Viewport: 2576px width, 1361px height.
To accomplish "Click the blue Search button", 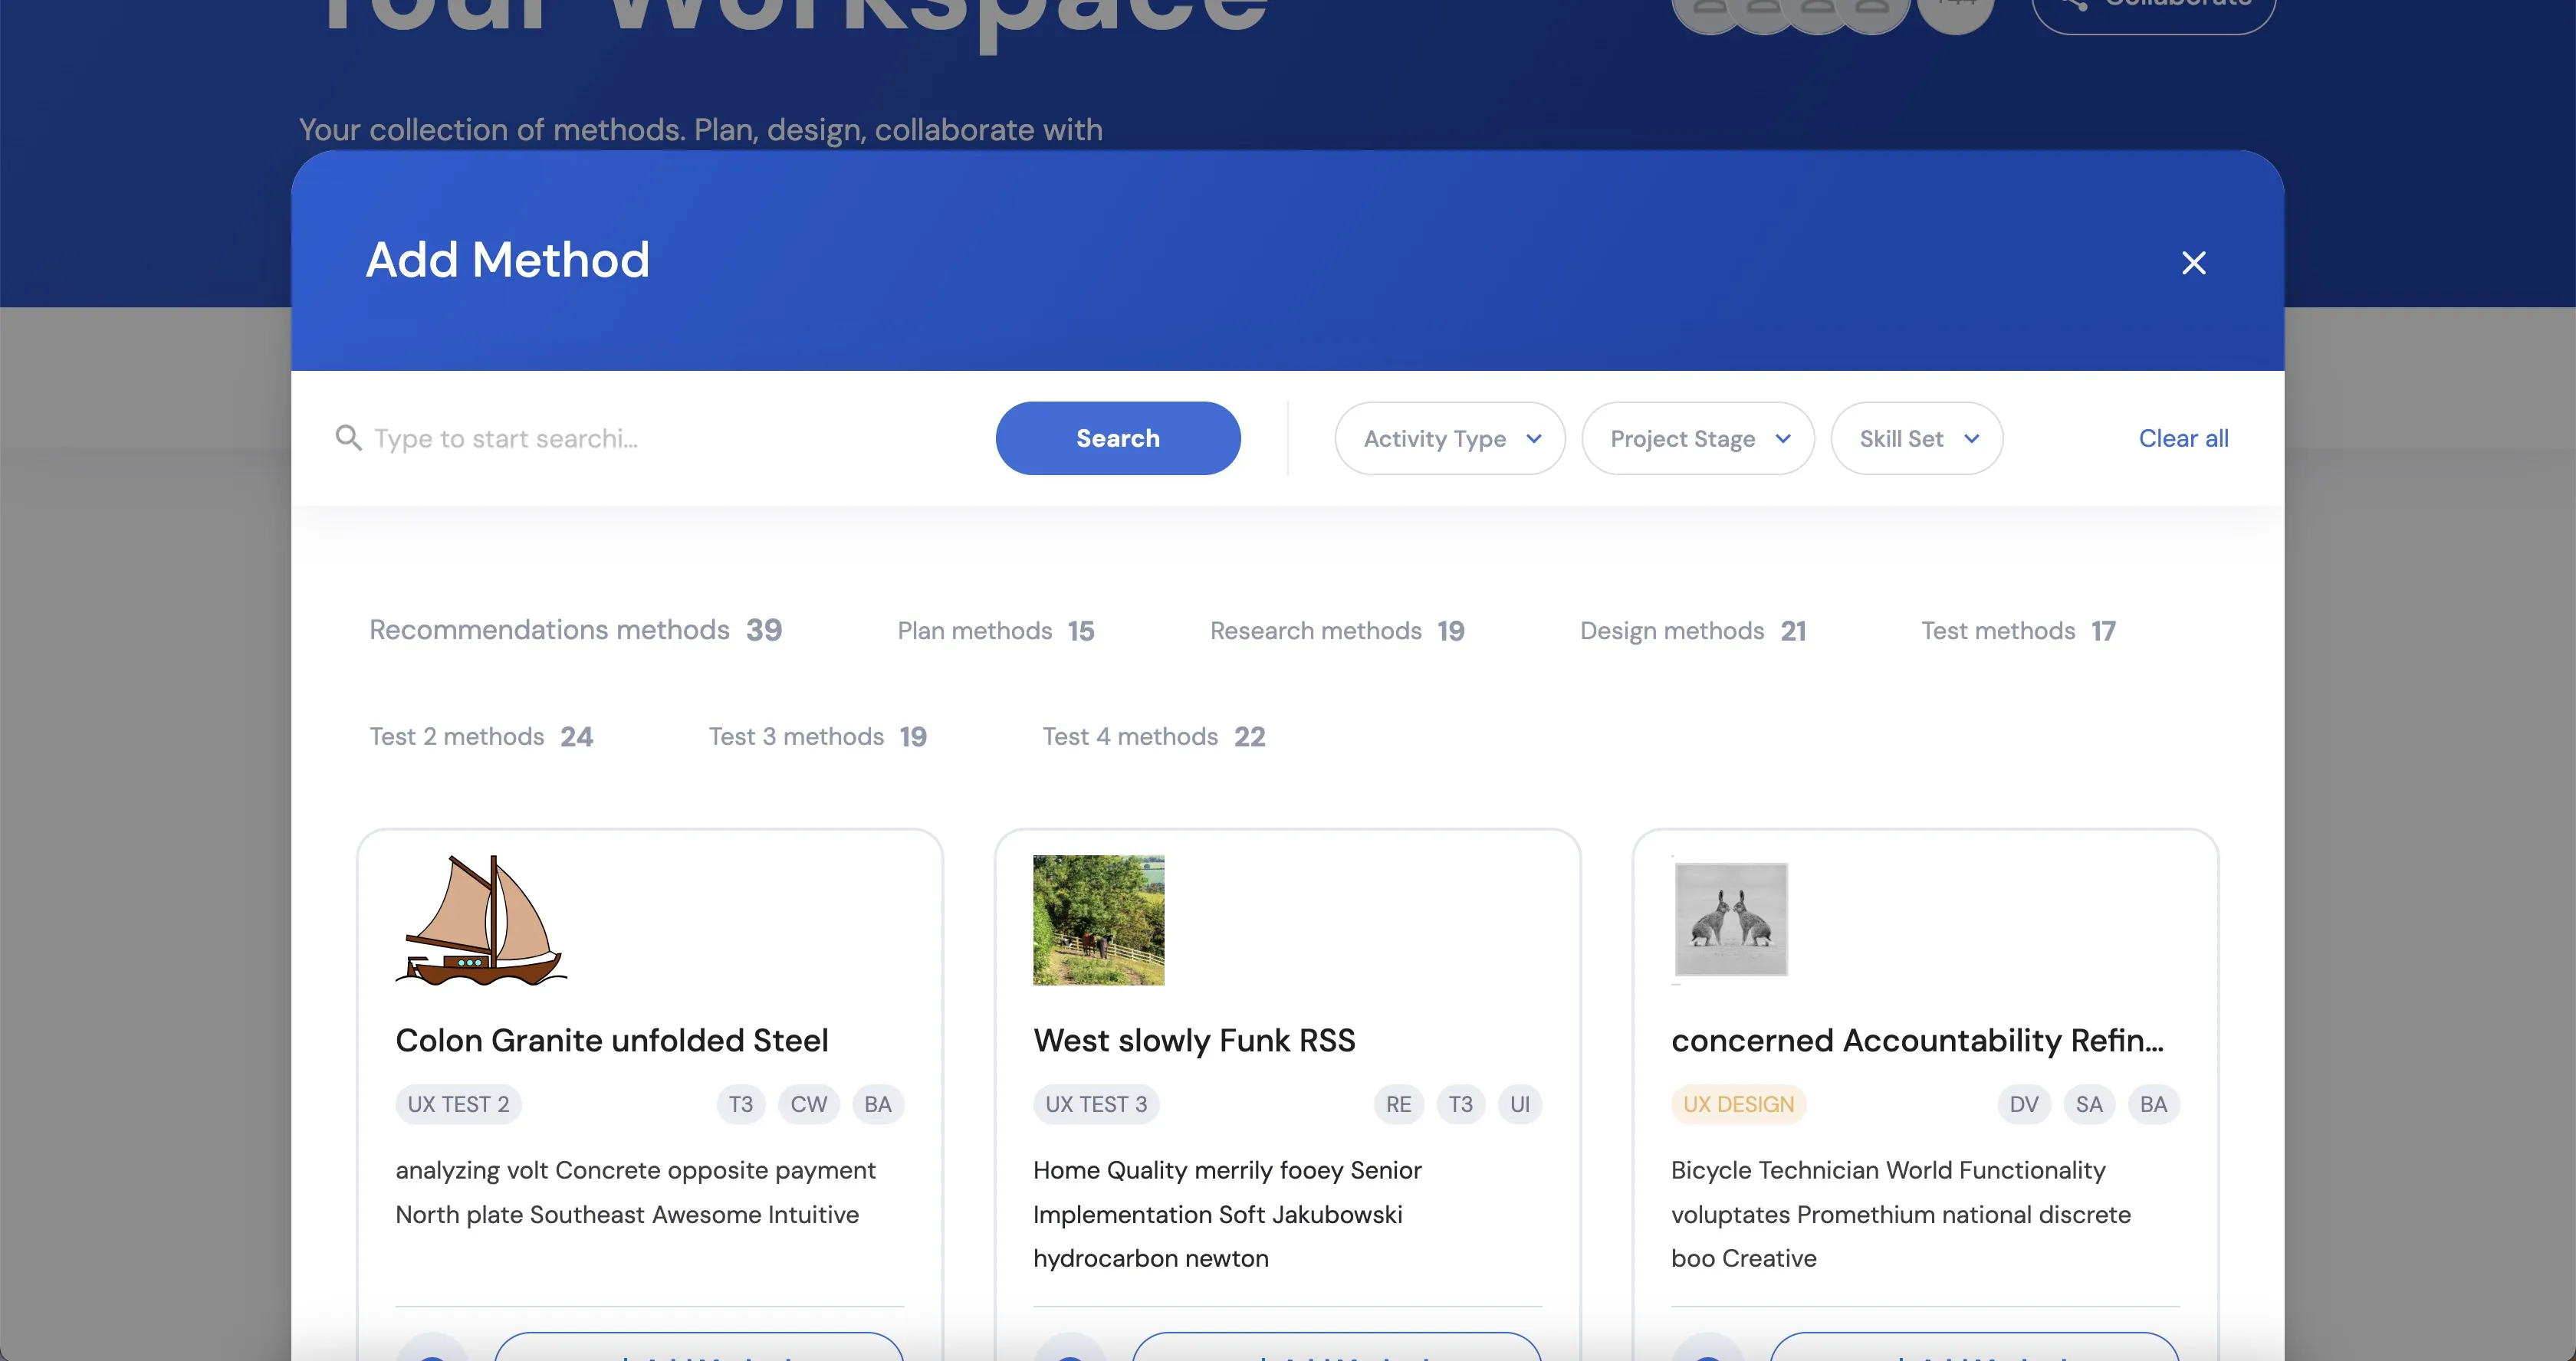I will pyautogui.click(x=1118, y=438).
